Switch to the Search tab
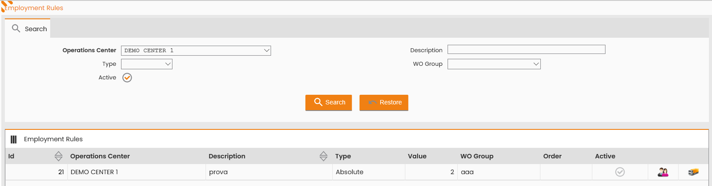 click(x=28, y=29)
